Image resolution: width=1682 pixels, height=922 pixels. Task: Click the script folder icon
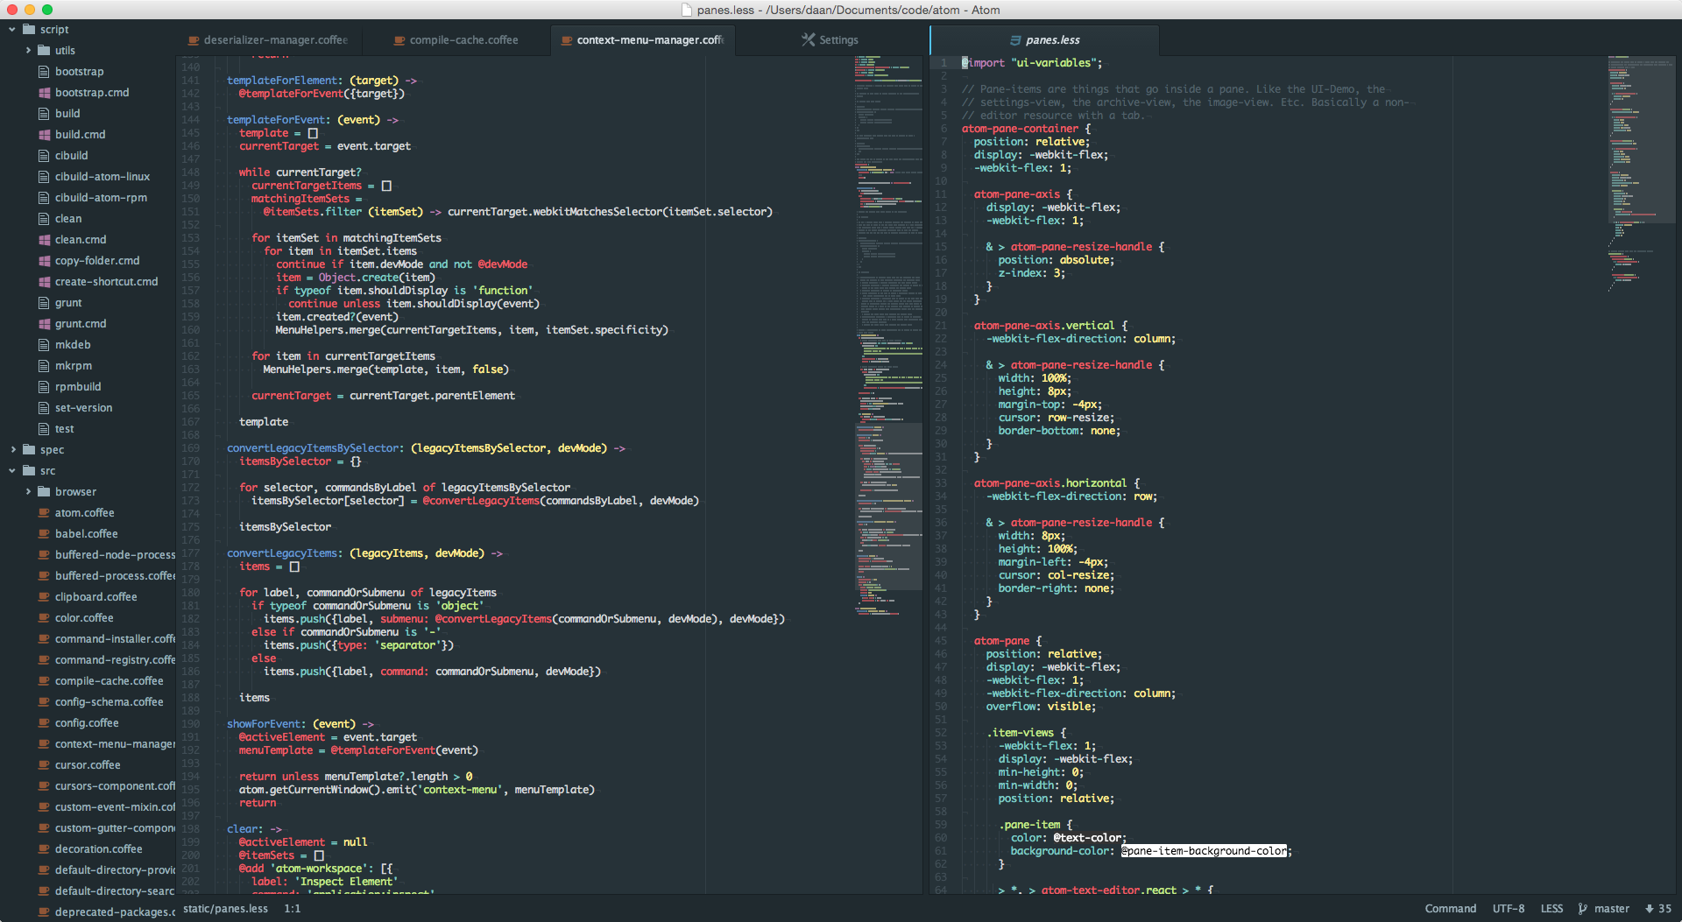point(29,30)
